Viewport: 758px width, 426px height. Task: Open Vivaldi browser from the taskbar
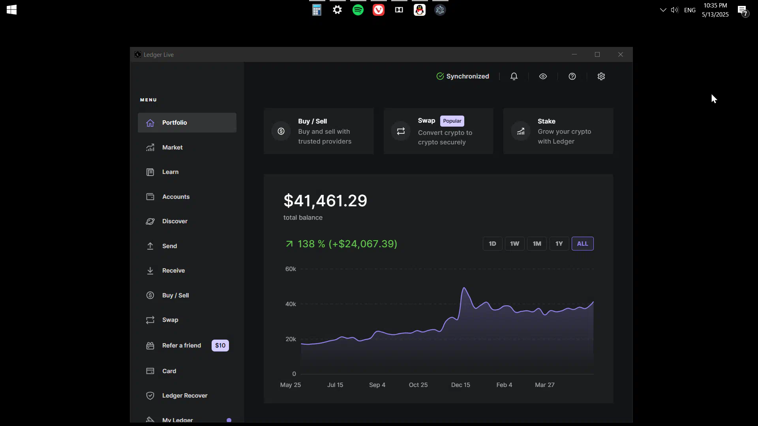[x=379, y=10]
